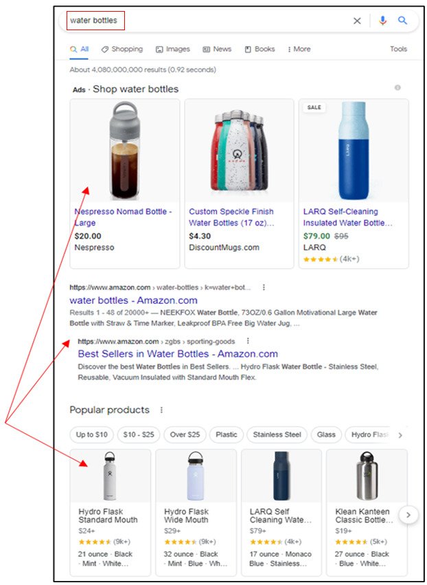
Task: Switch to the Shopping tab
Action: point(122,49)
